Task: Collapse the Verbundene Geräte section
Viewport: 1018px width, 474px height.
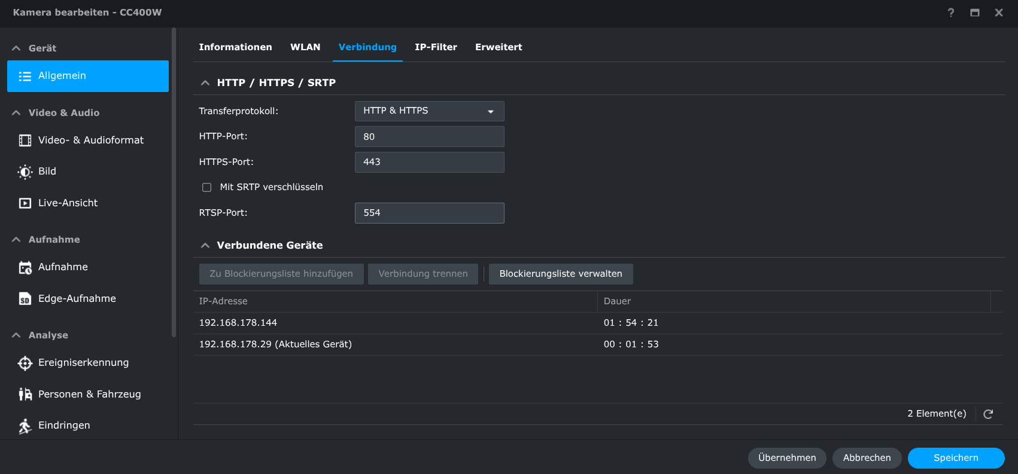Action: point(205,246)
